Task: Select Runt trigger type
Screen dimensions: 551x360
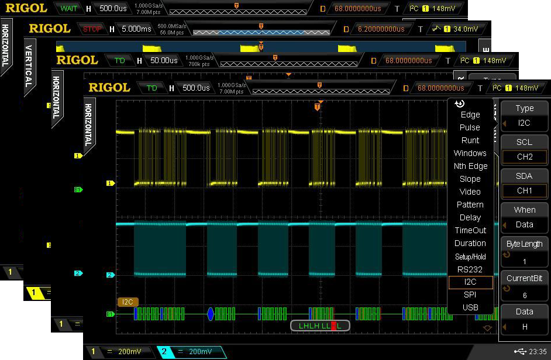Action: point(470,140)
